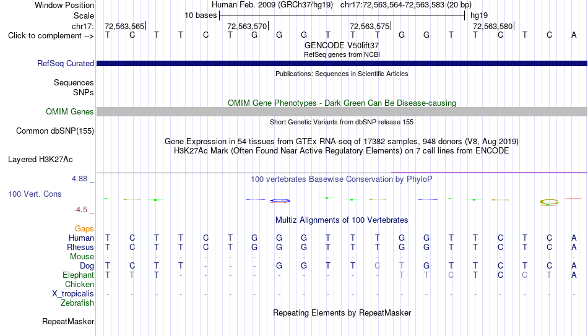Click 'RefSeq genes from NCBI' title
Screen dimensions: 588x336
click(x=342, y=54)
